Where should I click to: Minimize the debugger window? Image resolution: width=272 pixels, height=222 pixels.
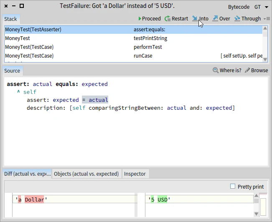click(x=14, y=6)
